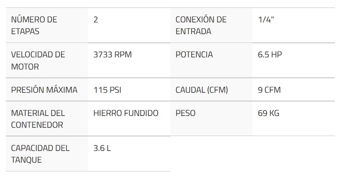
Task: Click the CONEXIÓN DE ENTRADA label
Action: (201, 26)
